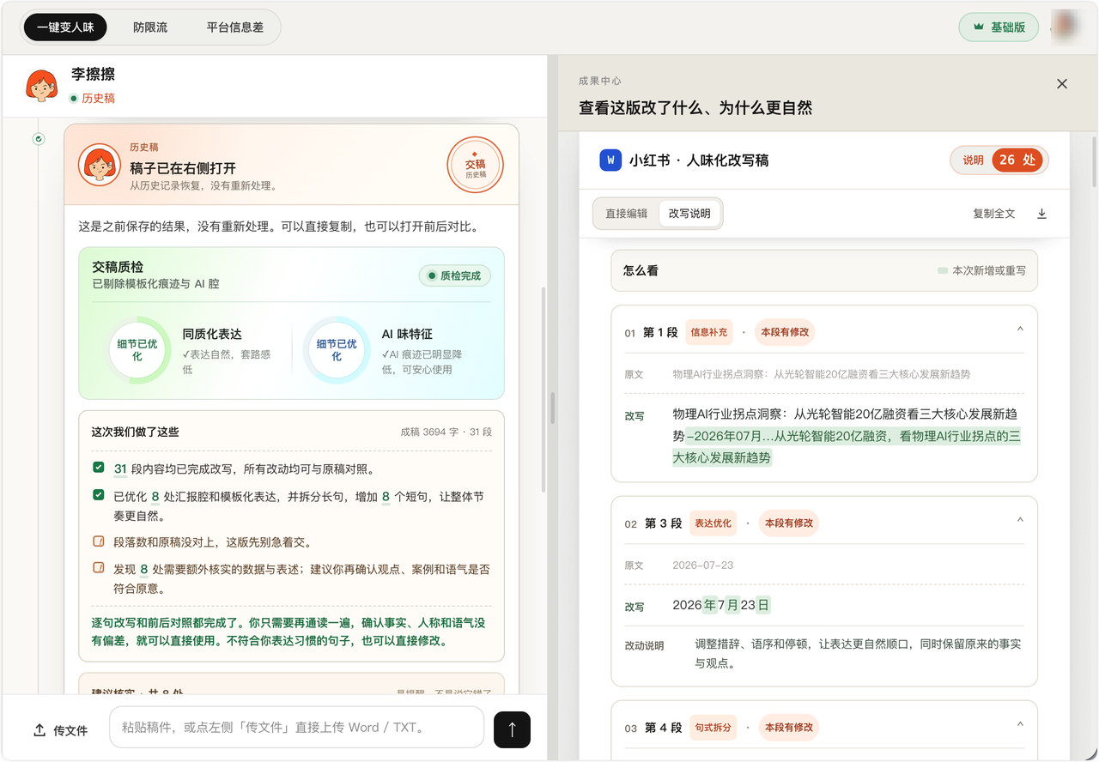Click the 说明 26 处 counter pill
Viewport: 1099px width, 762px height.
point(999,160)
